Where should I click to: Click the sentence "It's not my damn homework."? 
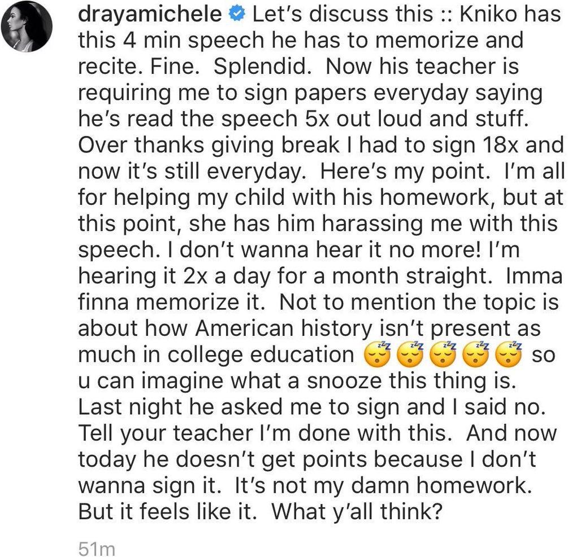pyautogui.click(x=383, y=485)
